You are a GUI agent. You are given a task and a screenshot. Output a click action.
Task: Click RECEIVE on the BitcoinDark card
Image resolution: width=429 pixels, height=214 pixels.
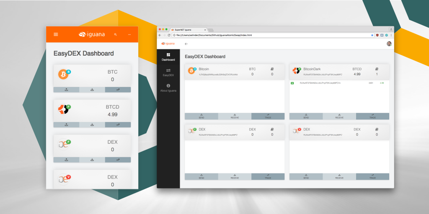tap(339, 116)
